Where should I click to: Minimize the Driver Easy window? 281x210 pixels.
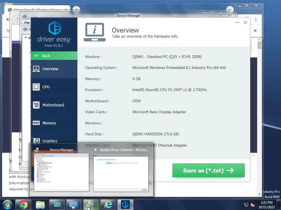237,22
